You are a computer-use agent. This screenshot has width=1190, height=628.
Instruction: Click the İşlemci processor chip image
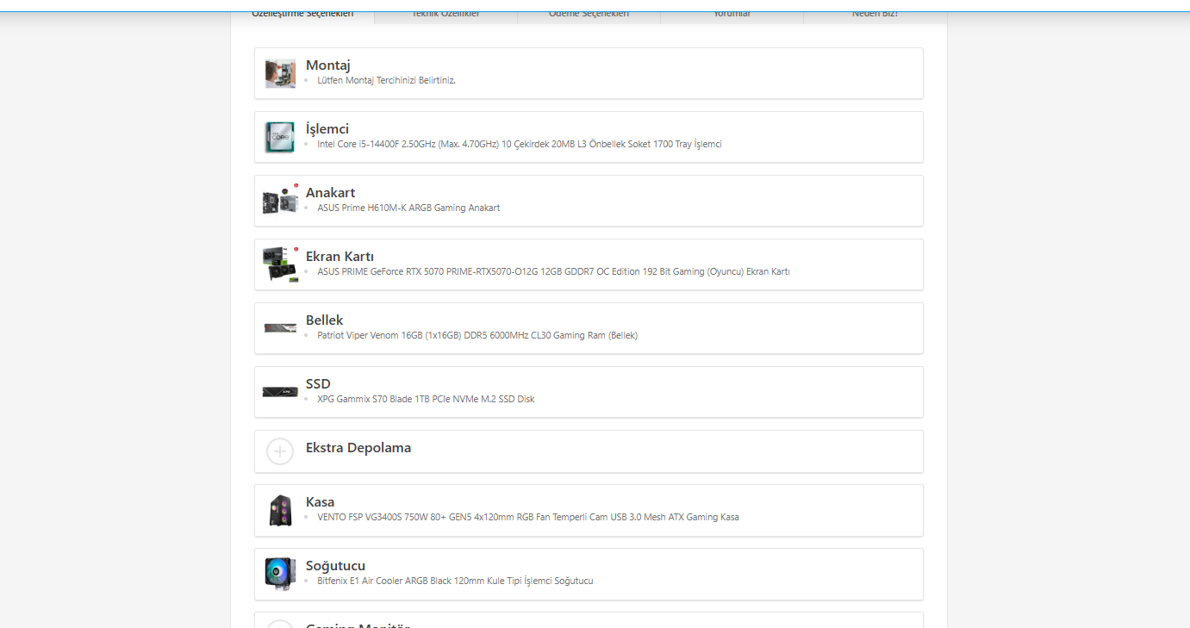(280, 137)
